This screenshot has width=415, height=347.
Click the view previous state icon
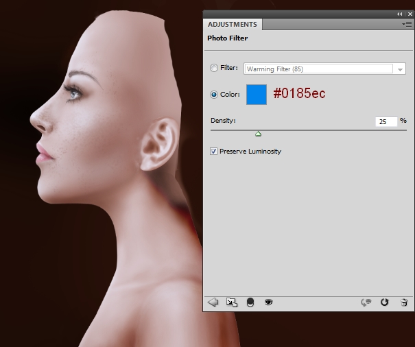[x=367, y=302]
